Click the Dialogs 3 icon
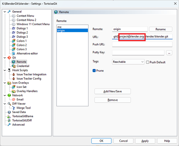The width and height of the screenshot is (179, 146). (x=14, y=37)
